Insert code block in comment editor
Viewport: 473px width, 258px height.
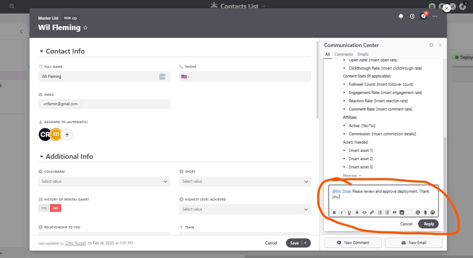402,212
